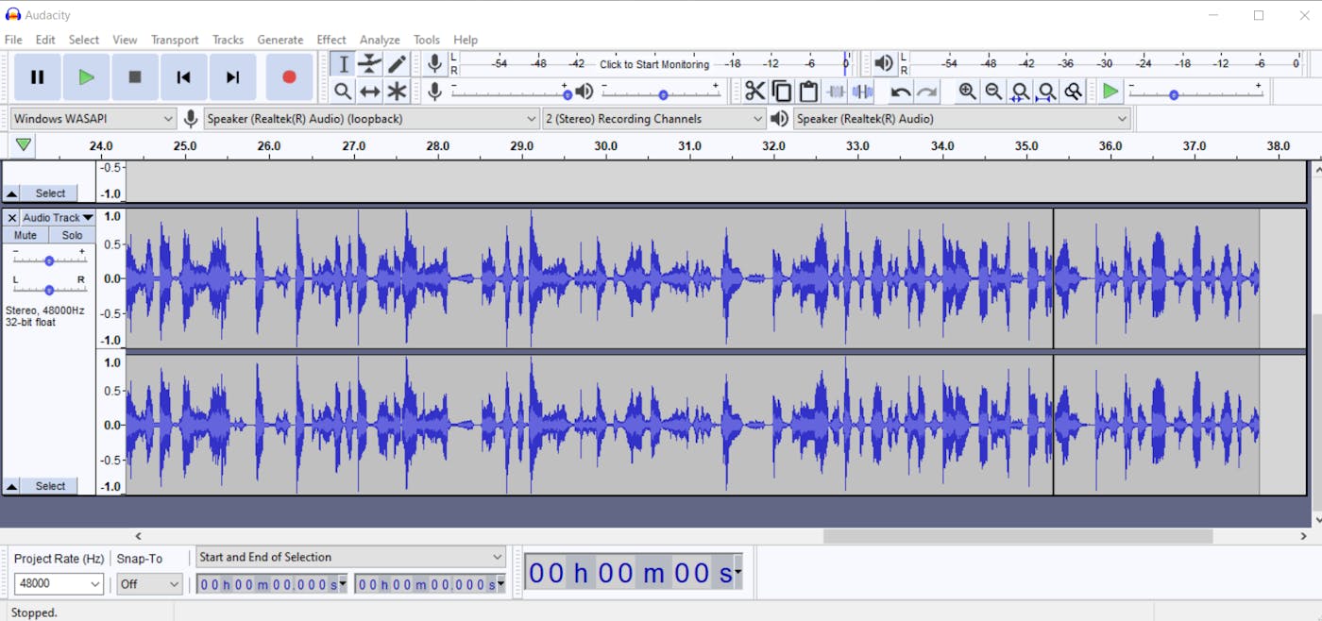Click the Zoom Toggle icon
The width and height of the screenshot is (1322, 621).
coord(1073,92)
